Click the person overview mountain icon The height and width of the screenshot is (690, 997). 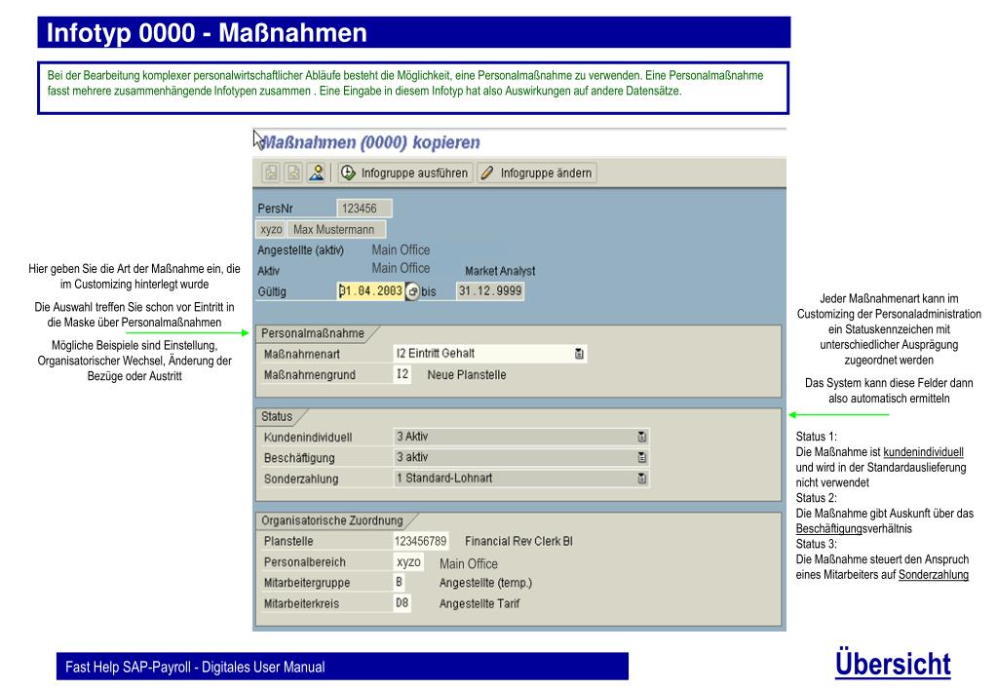click(316, 172)
